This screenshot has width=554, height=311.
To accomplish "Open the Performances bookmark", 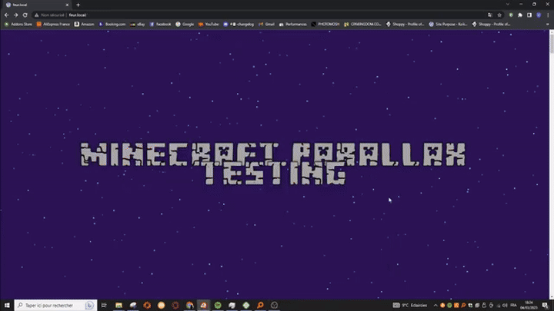I will (x=293, y=25).
